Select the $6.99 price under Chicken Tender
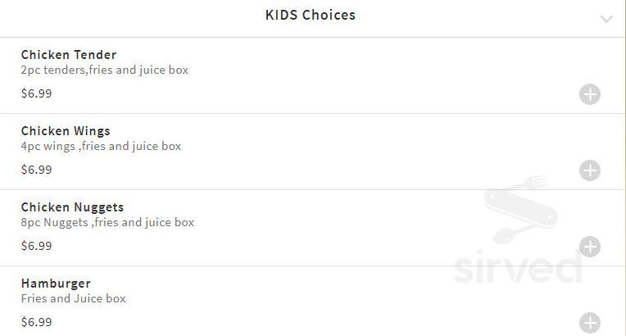 (x=36, y=93)
